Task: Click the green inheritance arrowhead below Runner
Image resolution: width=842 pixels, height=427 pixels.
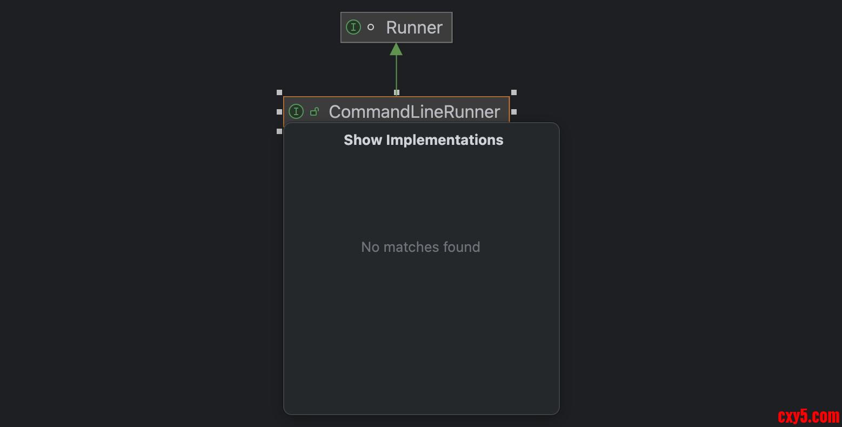Action: click(x=396, y=49)
